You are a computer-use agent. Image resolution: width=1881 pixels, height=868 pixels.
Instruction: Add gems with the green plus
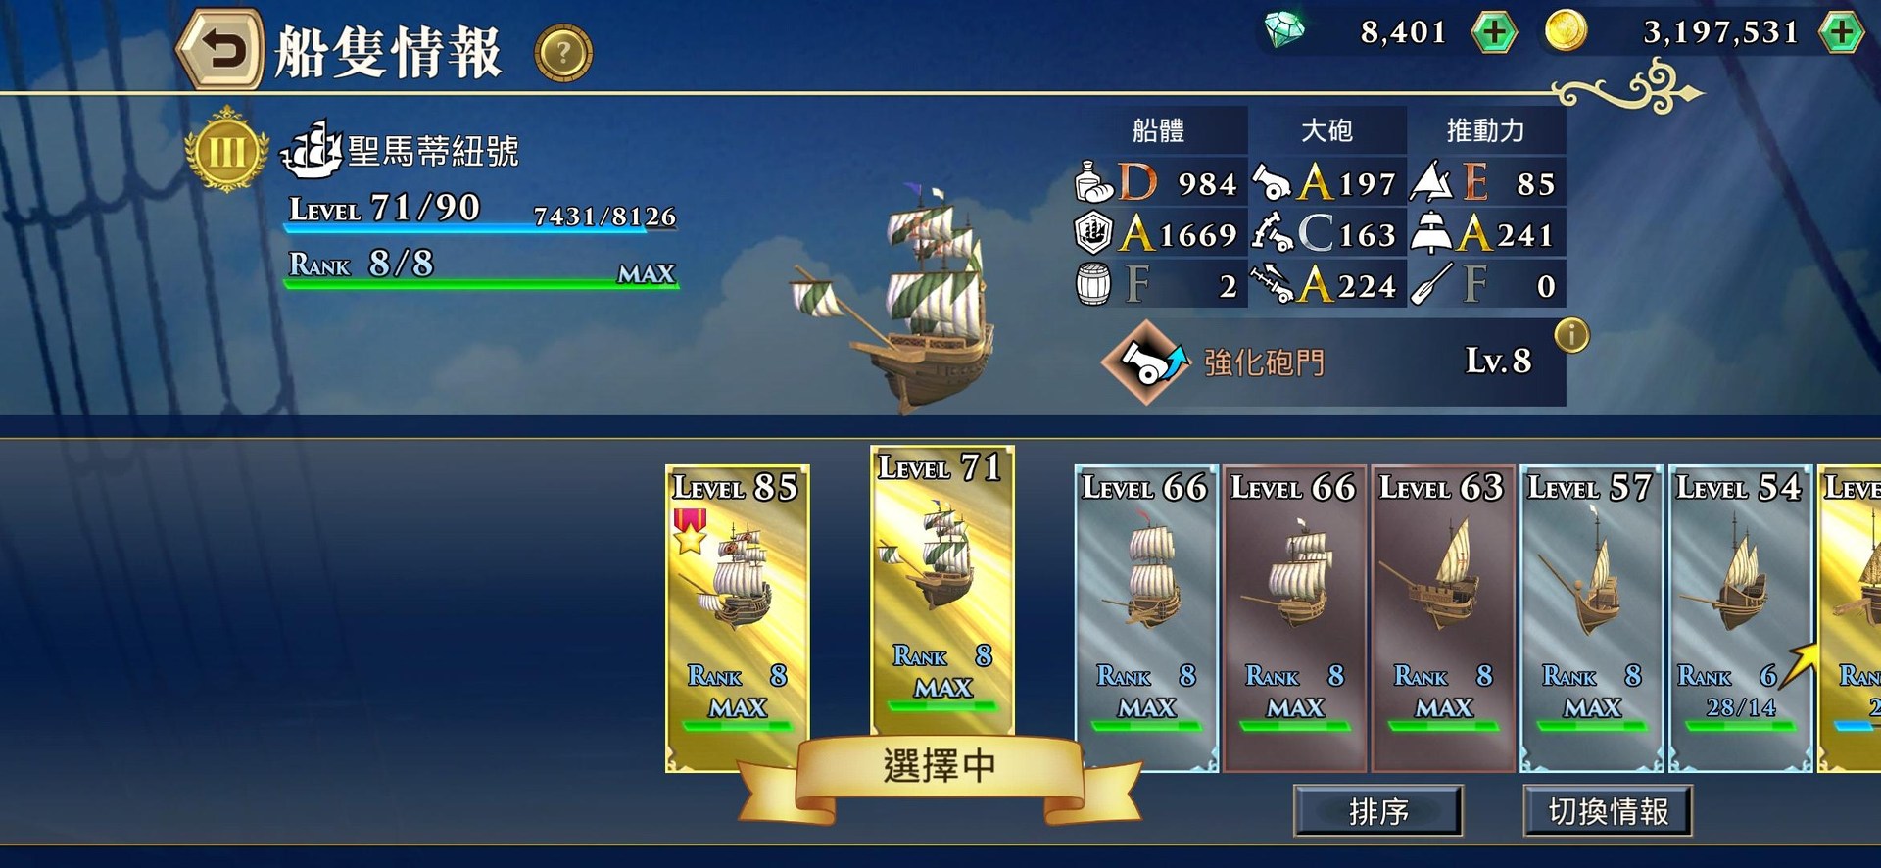point(1494,32)
